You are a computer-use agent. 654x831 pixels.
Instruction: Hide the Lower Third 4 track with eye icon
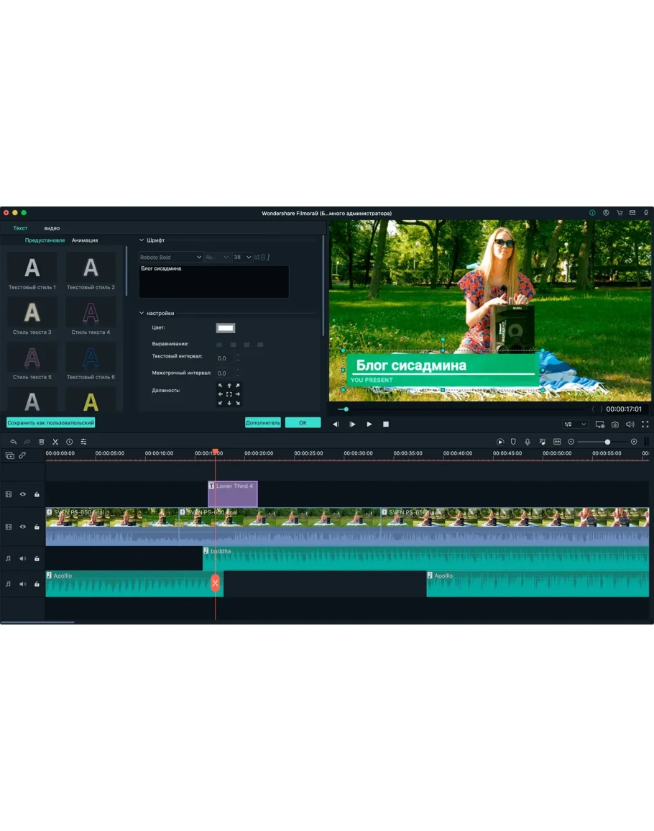coord(22,494)
